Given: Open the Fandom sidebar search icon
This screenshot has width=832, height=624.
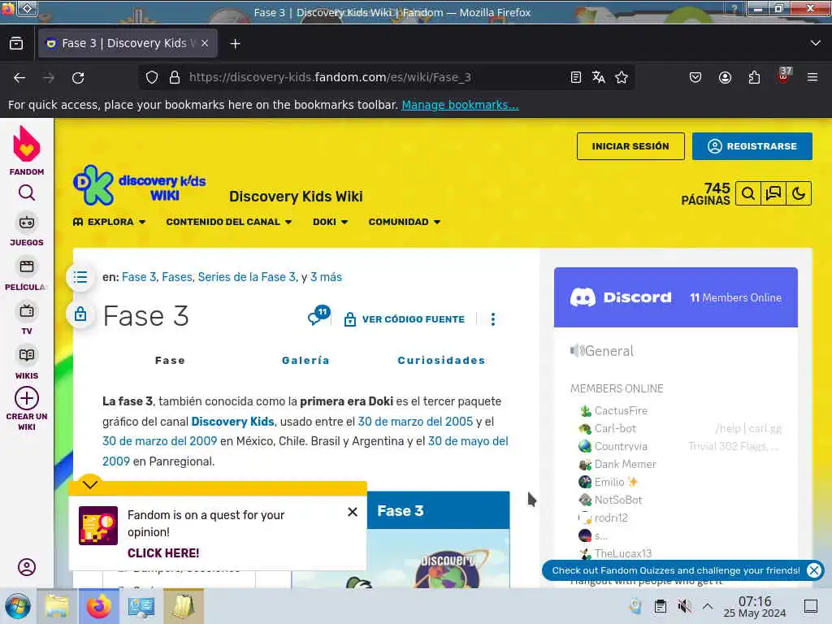Looking at the screenshot, I should 27,193.
